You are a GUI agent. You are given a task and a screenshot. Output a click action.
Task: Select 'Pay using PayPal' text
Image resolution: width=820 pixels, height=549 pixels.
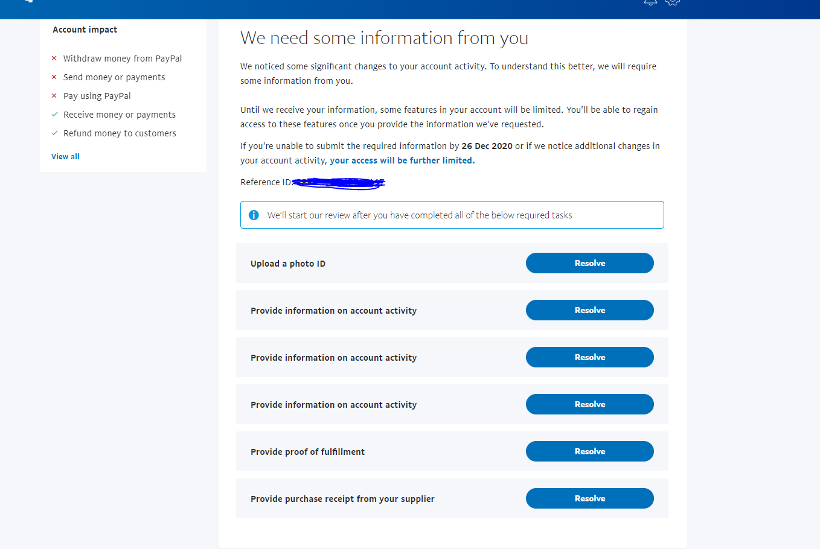[97, 96]
